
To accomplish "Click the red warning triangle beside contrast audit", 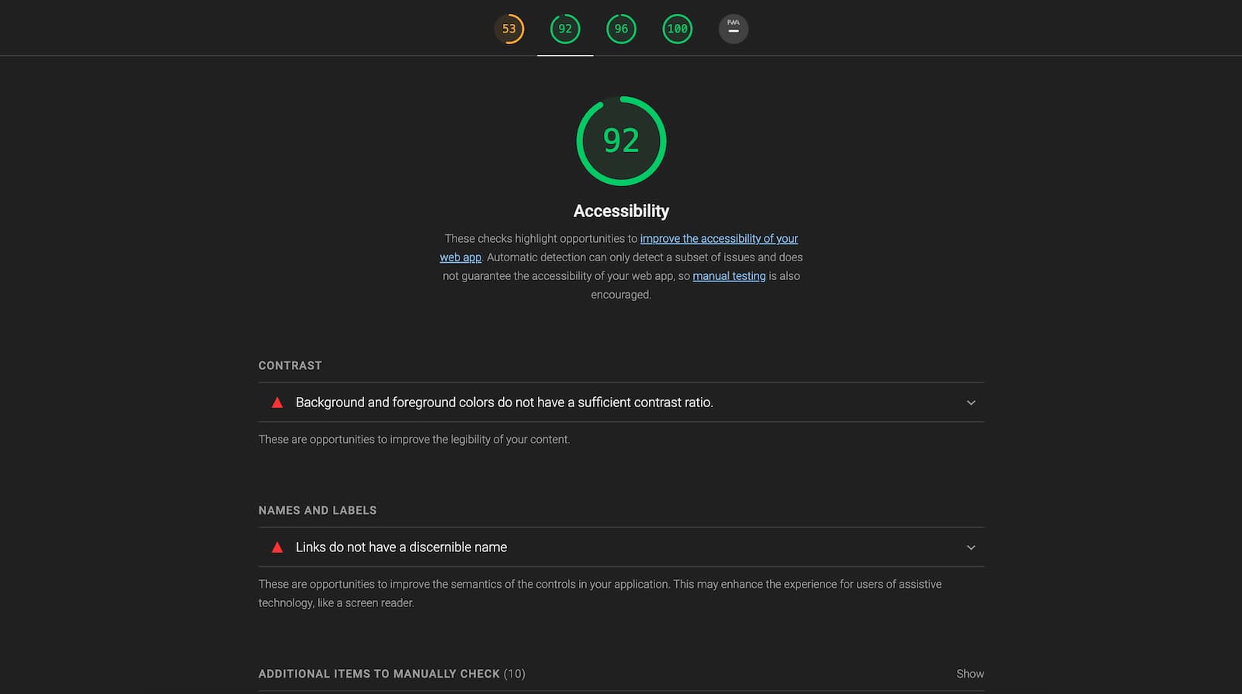I will click(277, 402).
